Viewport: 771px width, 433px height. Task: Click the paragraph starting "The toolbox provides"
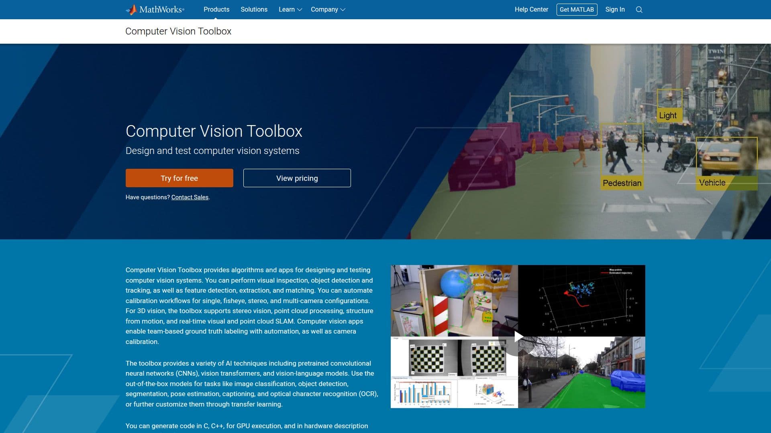(252, 384)
